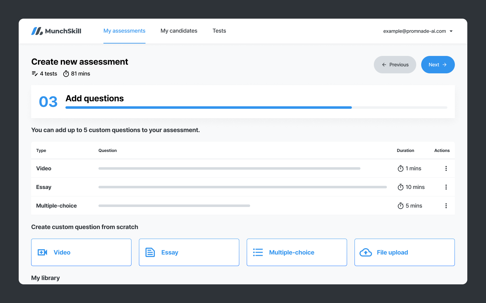The image size is (486, 303).
Task: Open the example@promnade-ai.com account dropdown
Action: tap(418, 31)
